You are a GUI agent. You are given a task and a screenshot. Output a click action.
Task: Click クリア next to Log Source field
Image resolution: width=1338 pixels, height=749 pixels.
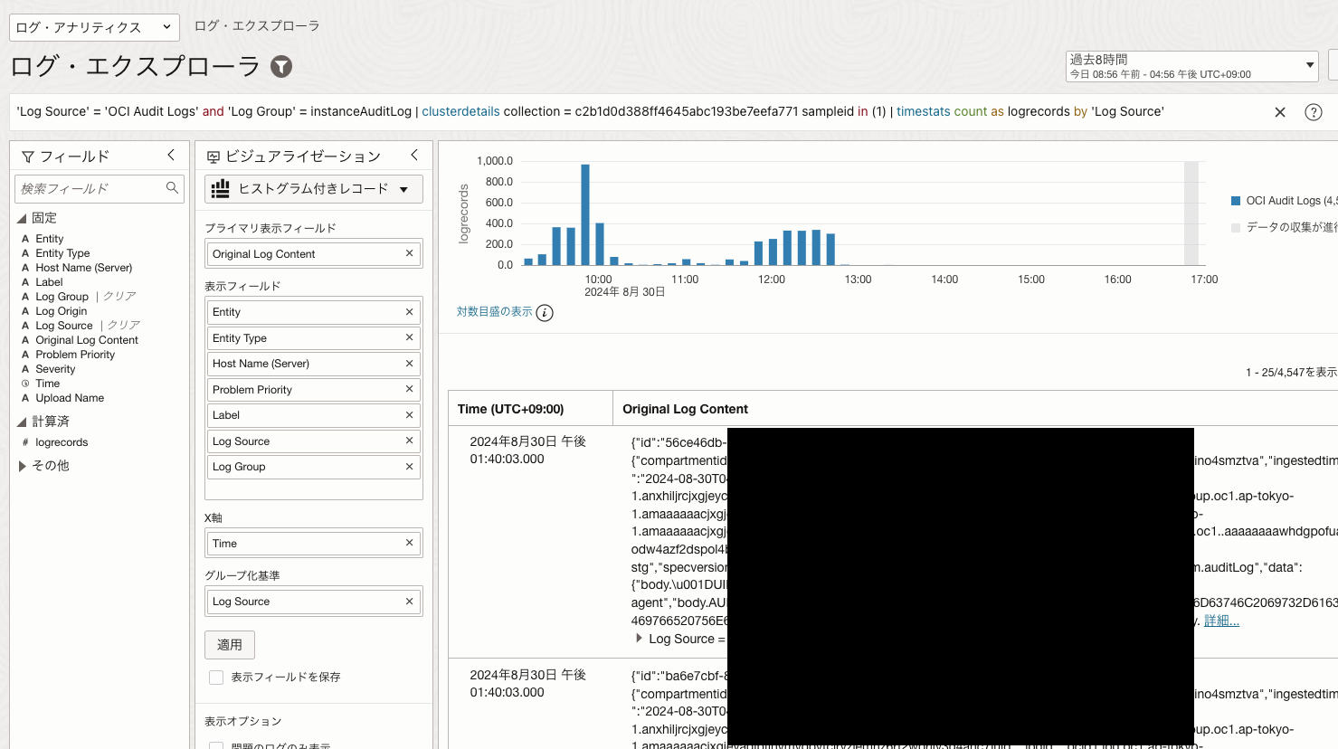pyautogui.click(x=124, y=326)
